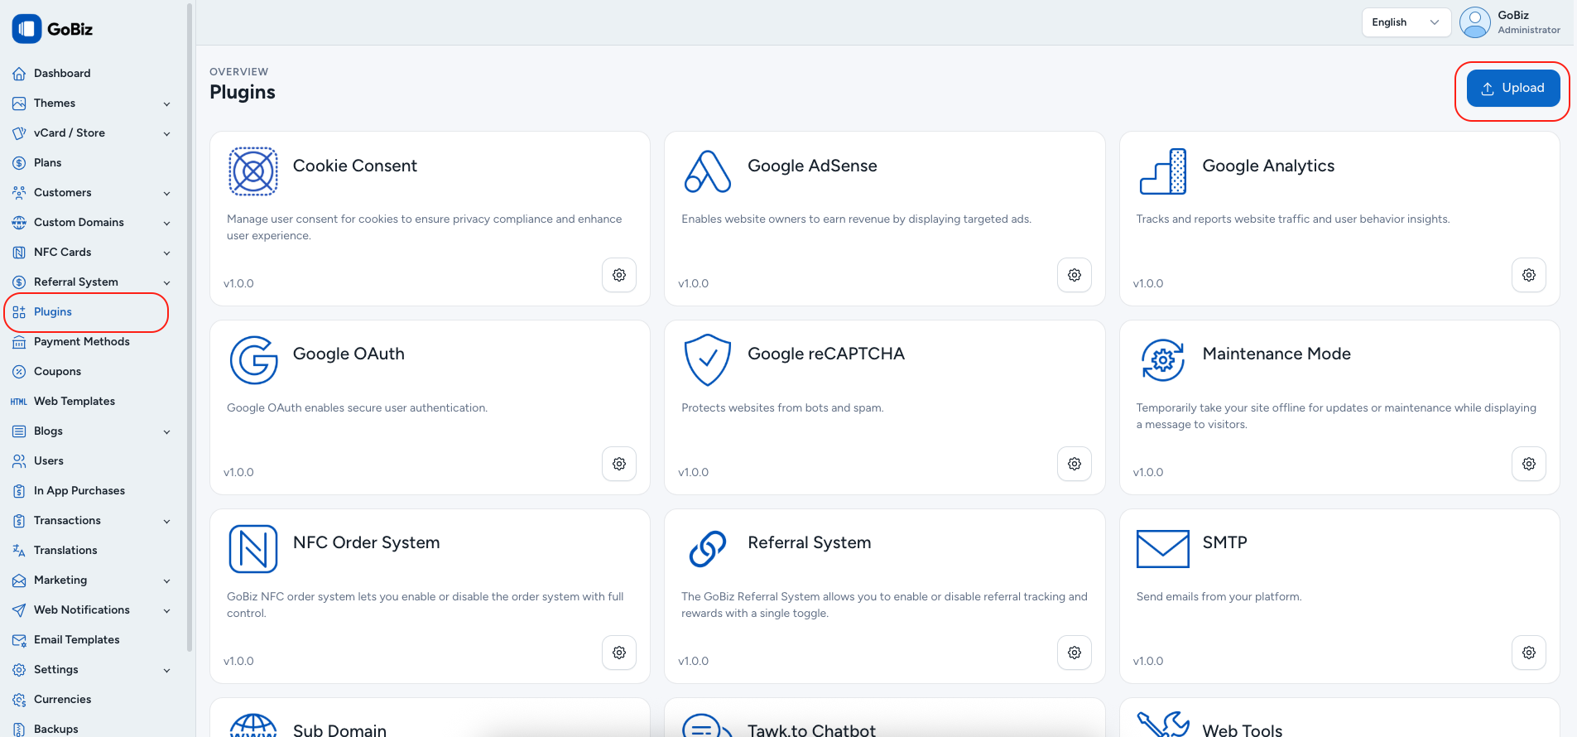Open NFC Order System settings gear
This screenshot has width=1577, height=737.
[x=618, y=653]
